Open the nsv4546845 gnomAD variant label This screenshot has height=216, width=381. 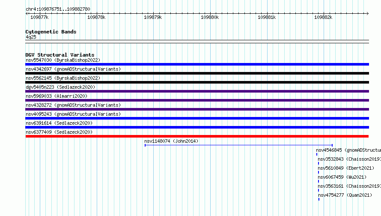[x=348, y=150]
